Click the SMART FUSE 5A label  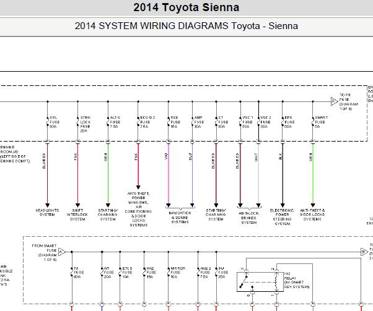point(322,122)
